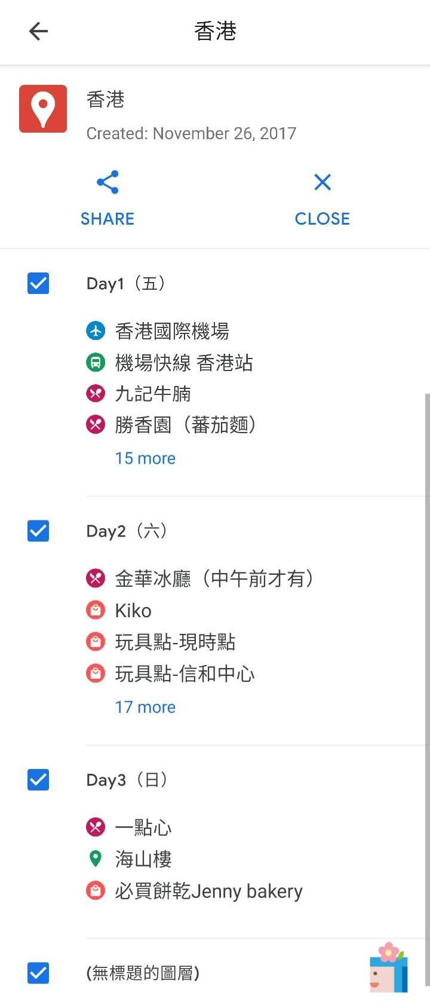Open the pink-flower mascot icon
Viewport: 430px width, 1008px height.
[389, 968]
